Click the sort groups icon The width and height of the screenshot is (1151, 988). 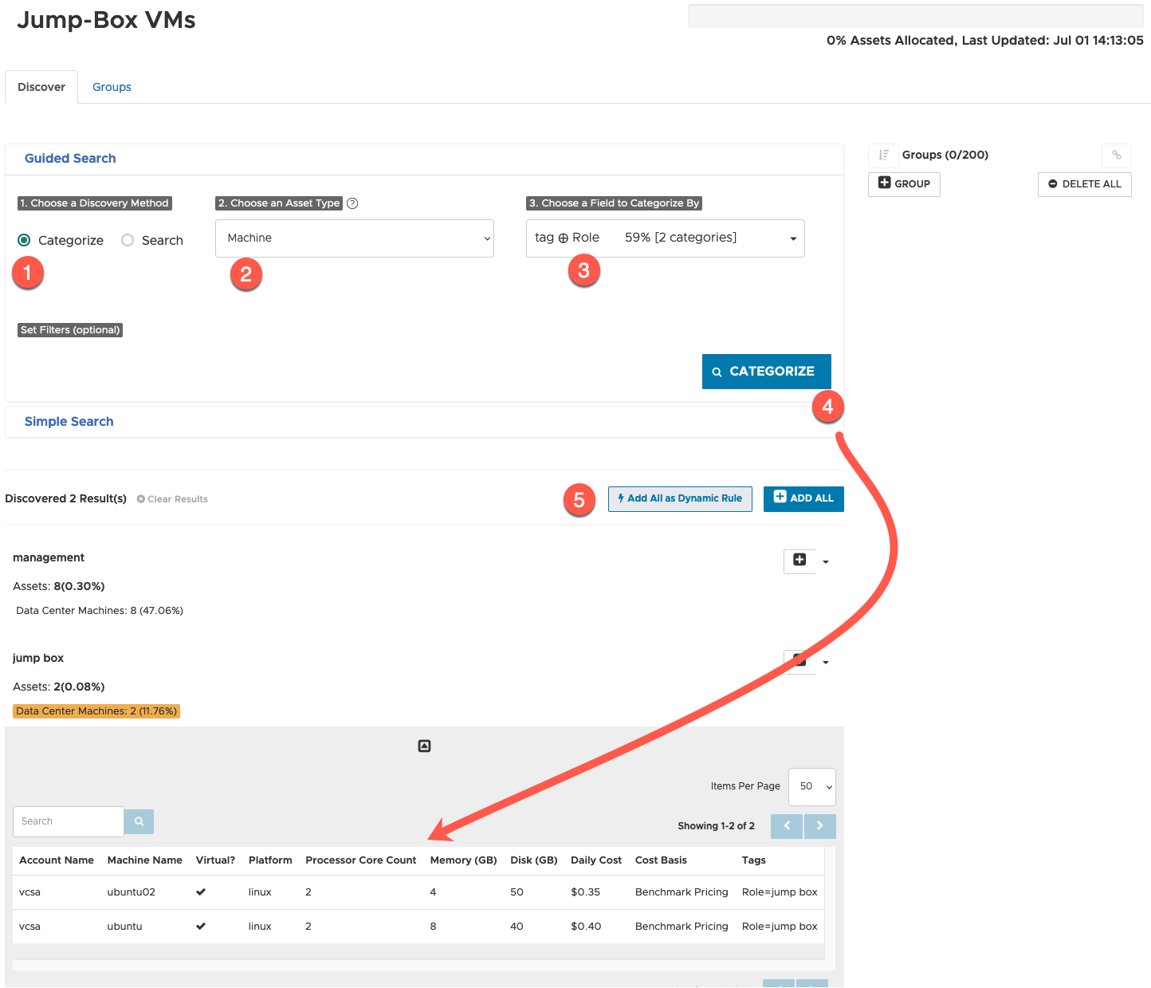[x=883, y=155]
